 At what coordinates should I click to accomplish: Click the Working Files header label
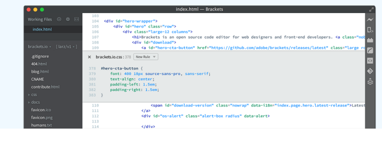click(x=40, y=19)
